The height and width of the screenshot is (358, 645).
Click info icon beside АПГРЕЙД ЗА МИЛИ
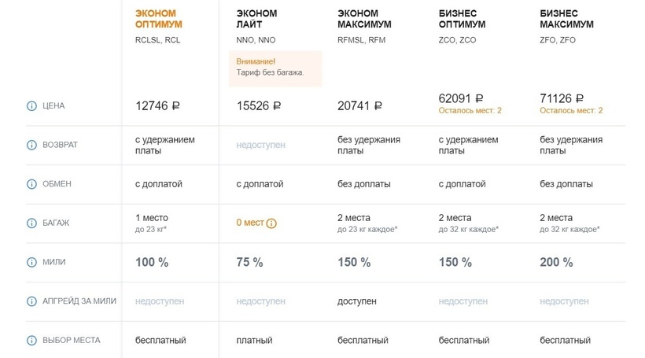pyautogui.click(x=31, y=301)
